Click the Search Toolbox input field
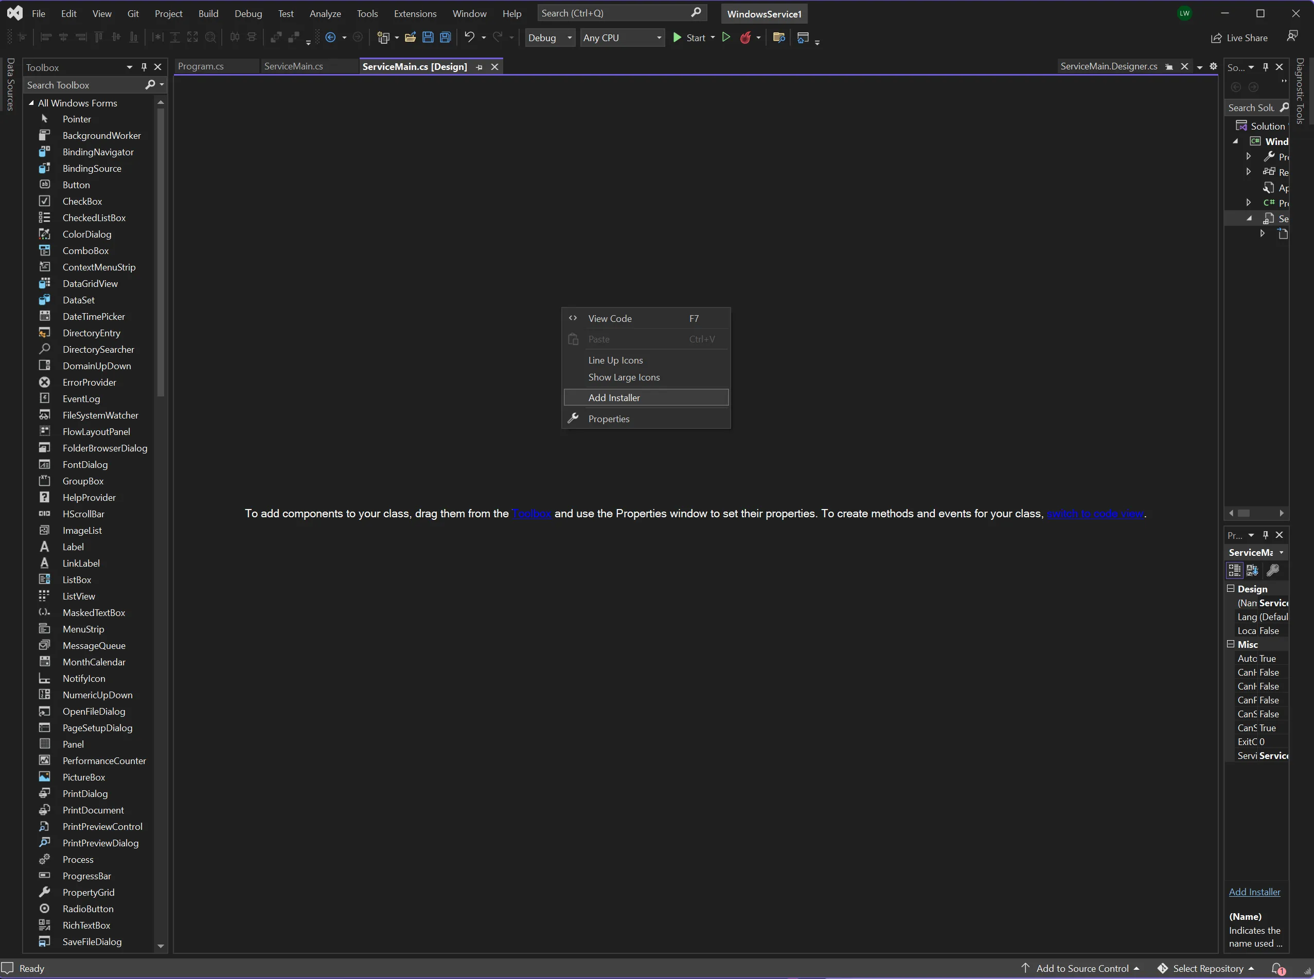The height and width of the screenshot is (979, 1314). pos(84,85)
